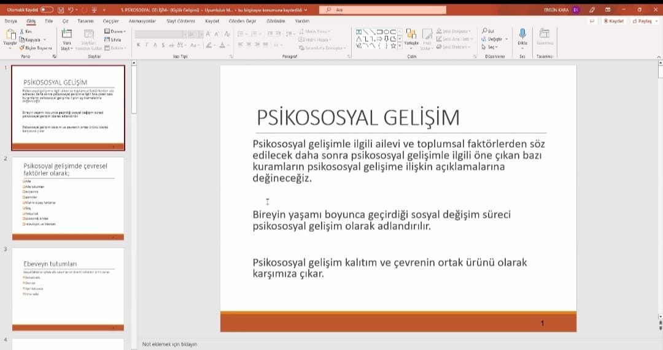Click the Dikte microphone icon
This screenshot has width=663, height=350.
[522, 34]
